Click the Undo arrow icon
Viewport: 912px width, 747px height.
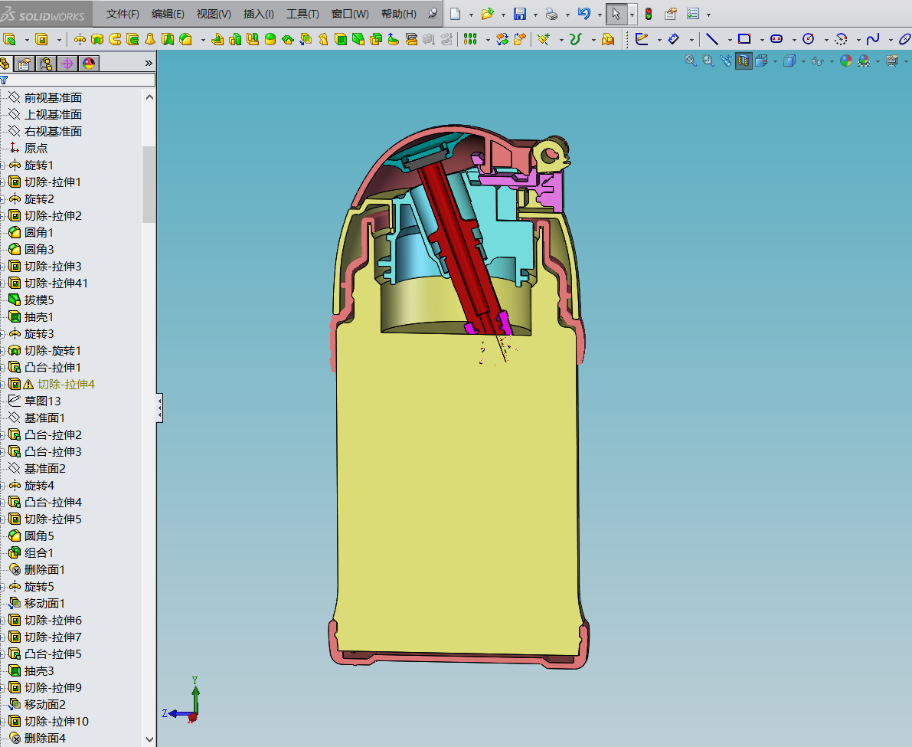[584, 14]
